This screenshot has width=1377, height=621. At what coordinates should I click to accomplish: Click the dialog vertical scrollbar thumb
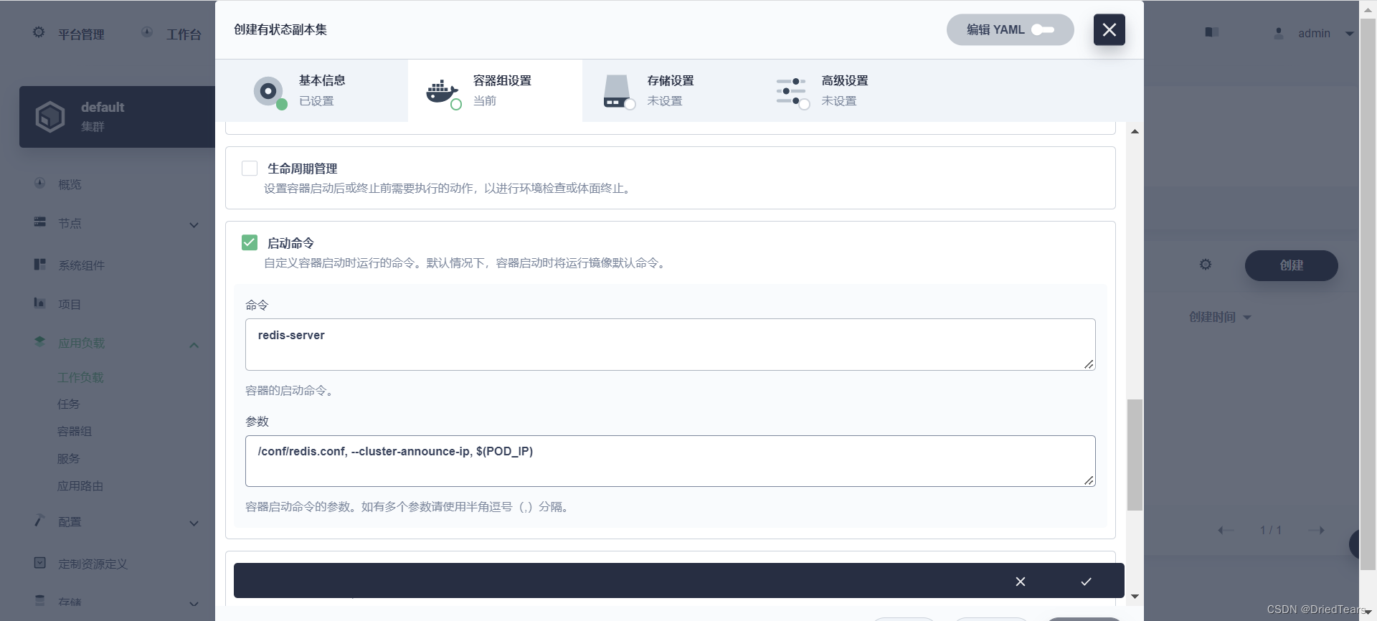1135,455
